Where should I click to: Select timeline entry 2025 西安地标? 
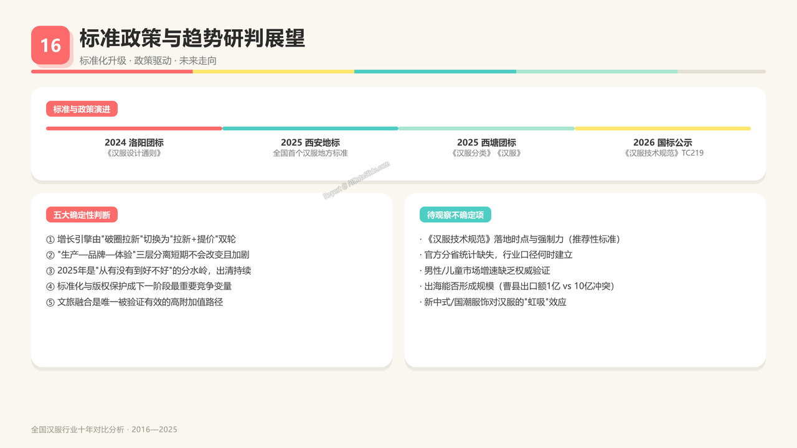pyautogui.click(x=310, y=142)
